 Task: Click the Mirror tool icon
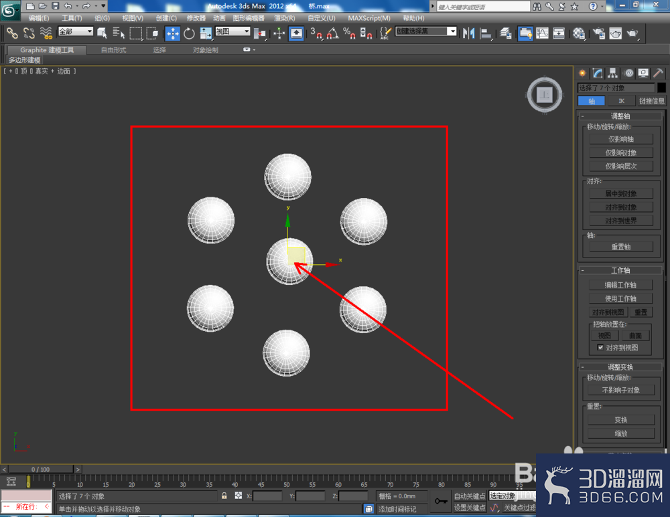pos(469,33)
